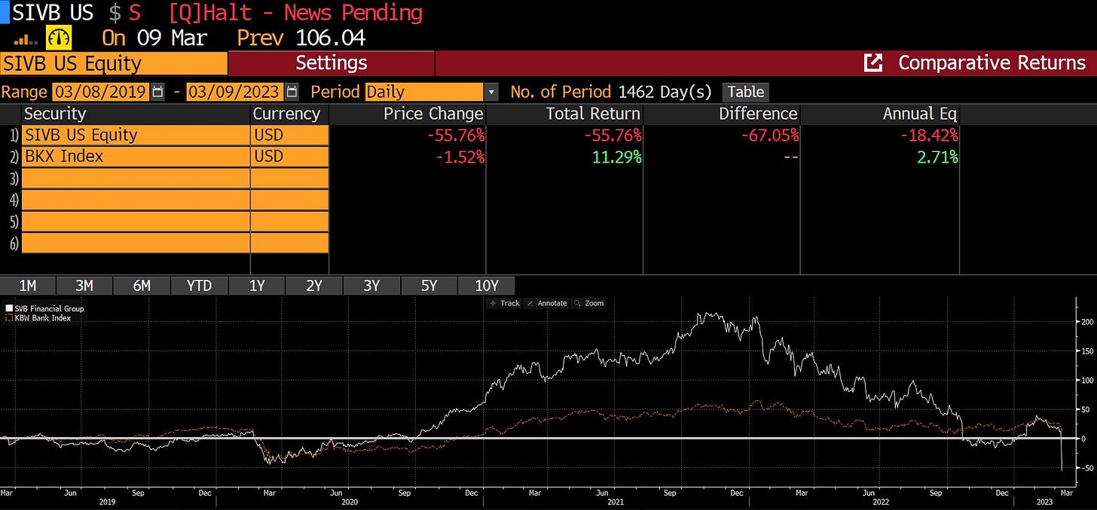Click the SIVB US Equity security cell
1097x510 pixels.
pyautogui.click(x=136, y=135)
